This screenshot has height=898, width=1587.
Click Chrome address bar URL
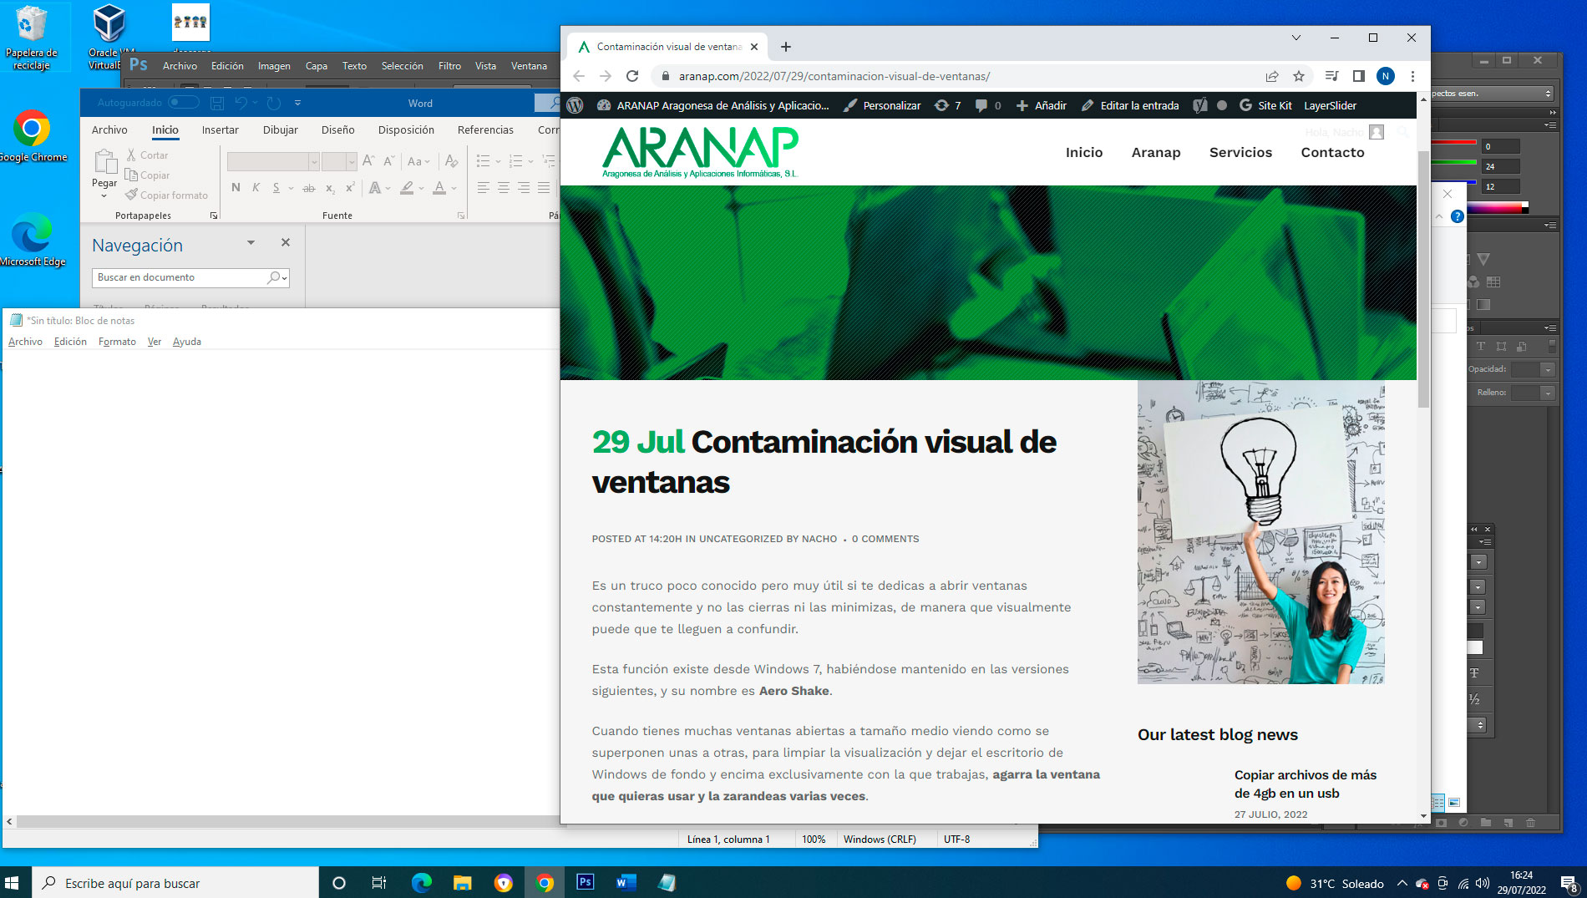834,76
